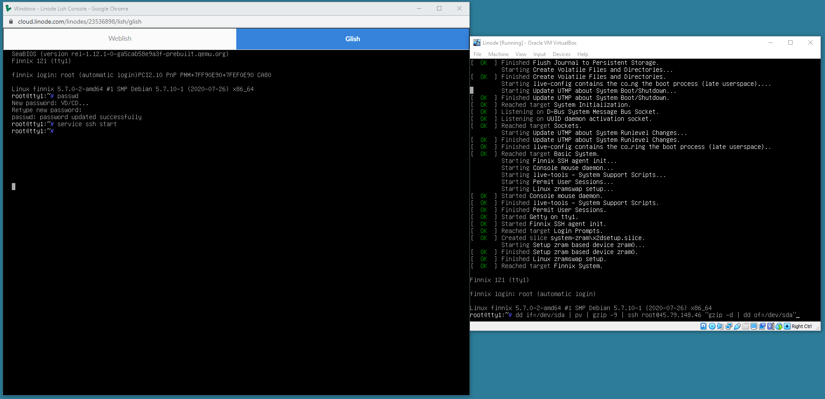This screenshot has height=399, width=825.
Task: Click the USB devices icon in VirtualBox status bar
Action: coord(737,326)
